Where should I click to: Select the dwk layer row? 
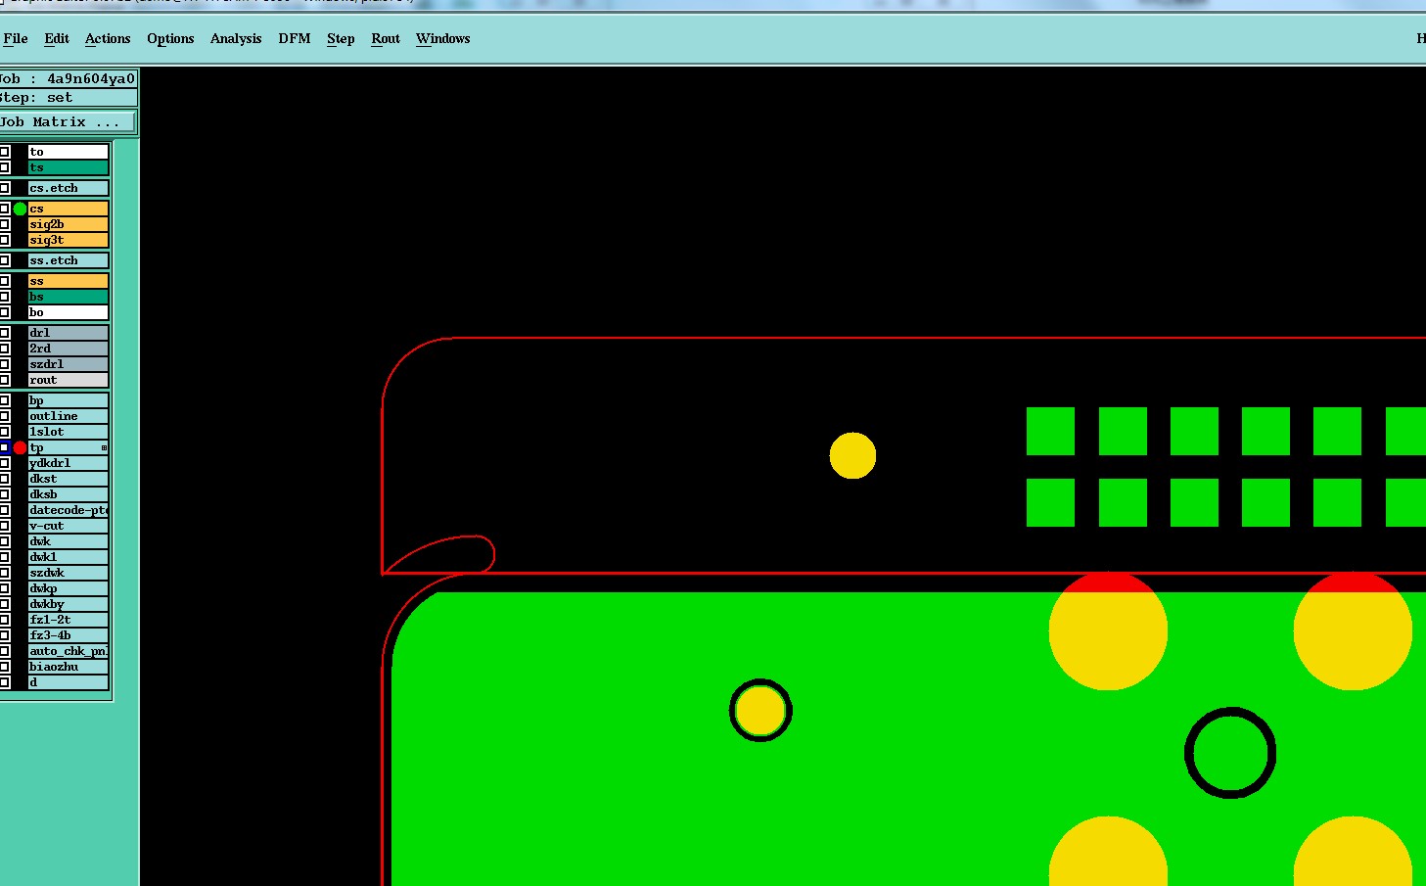[68, 541]
